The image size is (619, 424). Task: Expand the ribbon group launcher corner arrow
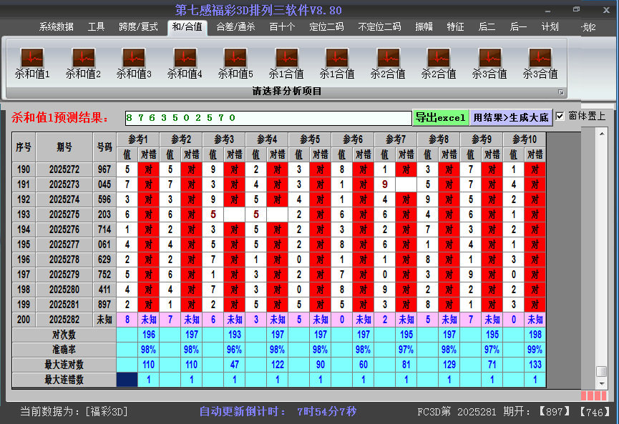(x=561, y=92)
